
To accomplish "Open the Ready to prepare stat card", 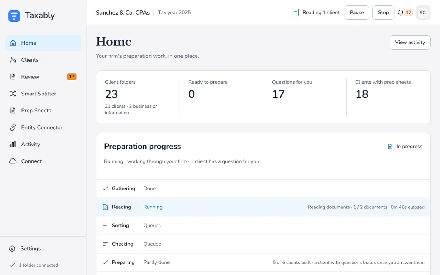I will pyautogui.click(x=221, y=97).
